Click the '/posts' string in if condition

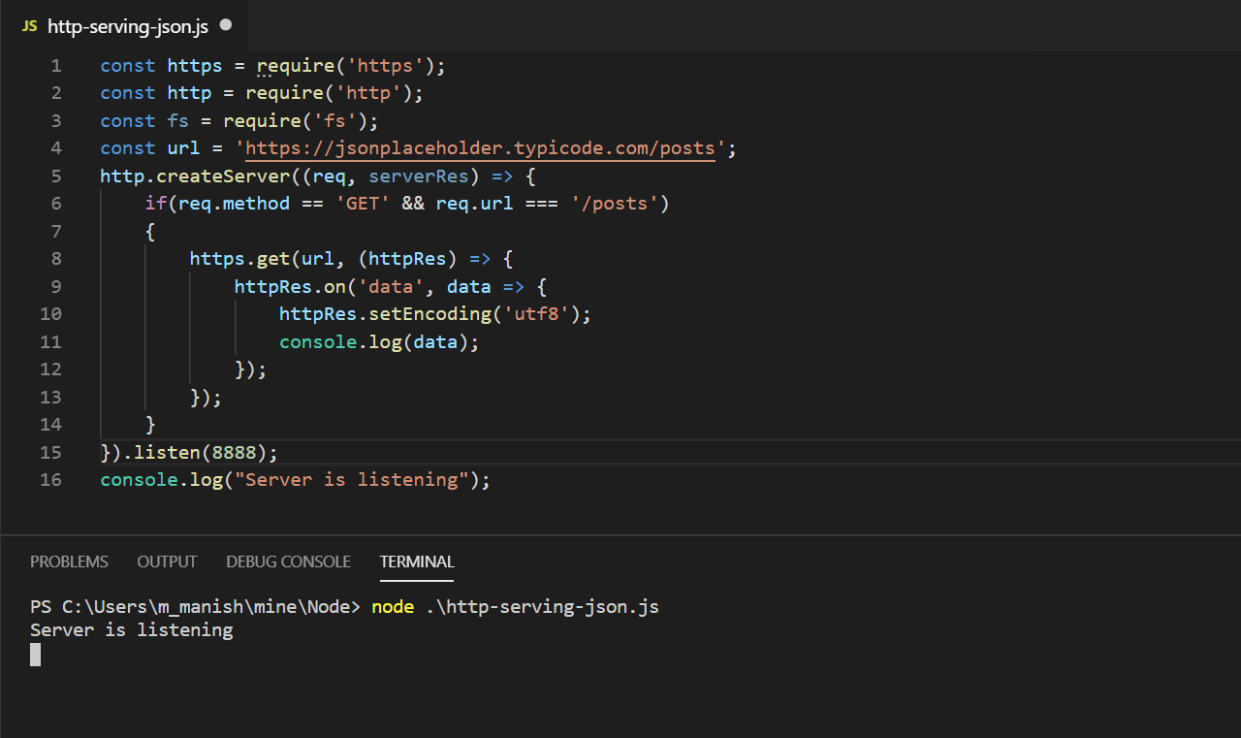pos(615,204)
